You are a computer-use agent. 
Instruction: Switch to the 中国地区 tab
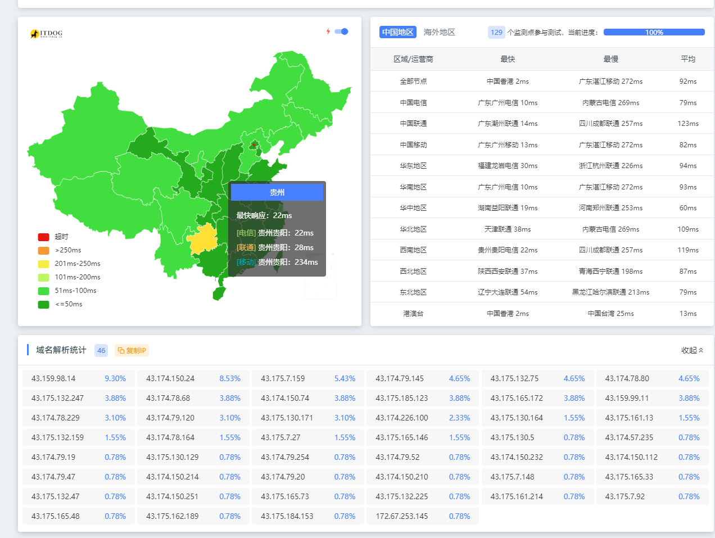(397, 32)
